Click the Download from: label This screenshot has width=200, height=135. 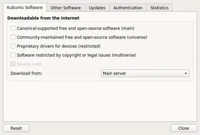(26, 73)
